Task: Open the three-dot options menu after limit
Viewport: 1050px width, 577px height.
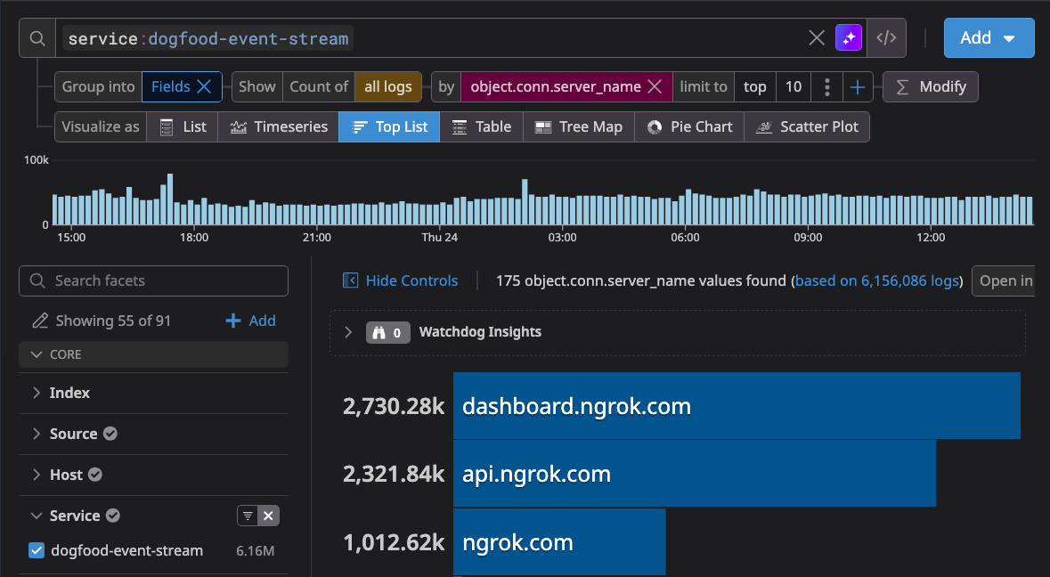Action: pos(827,87)
